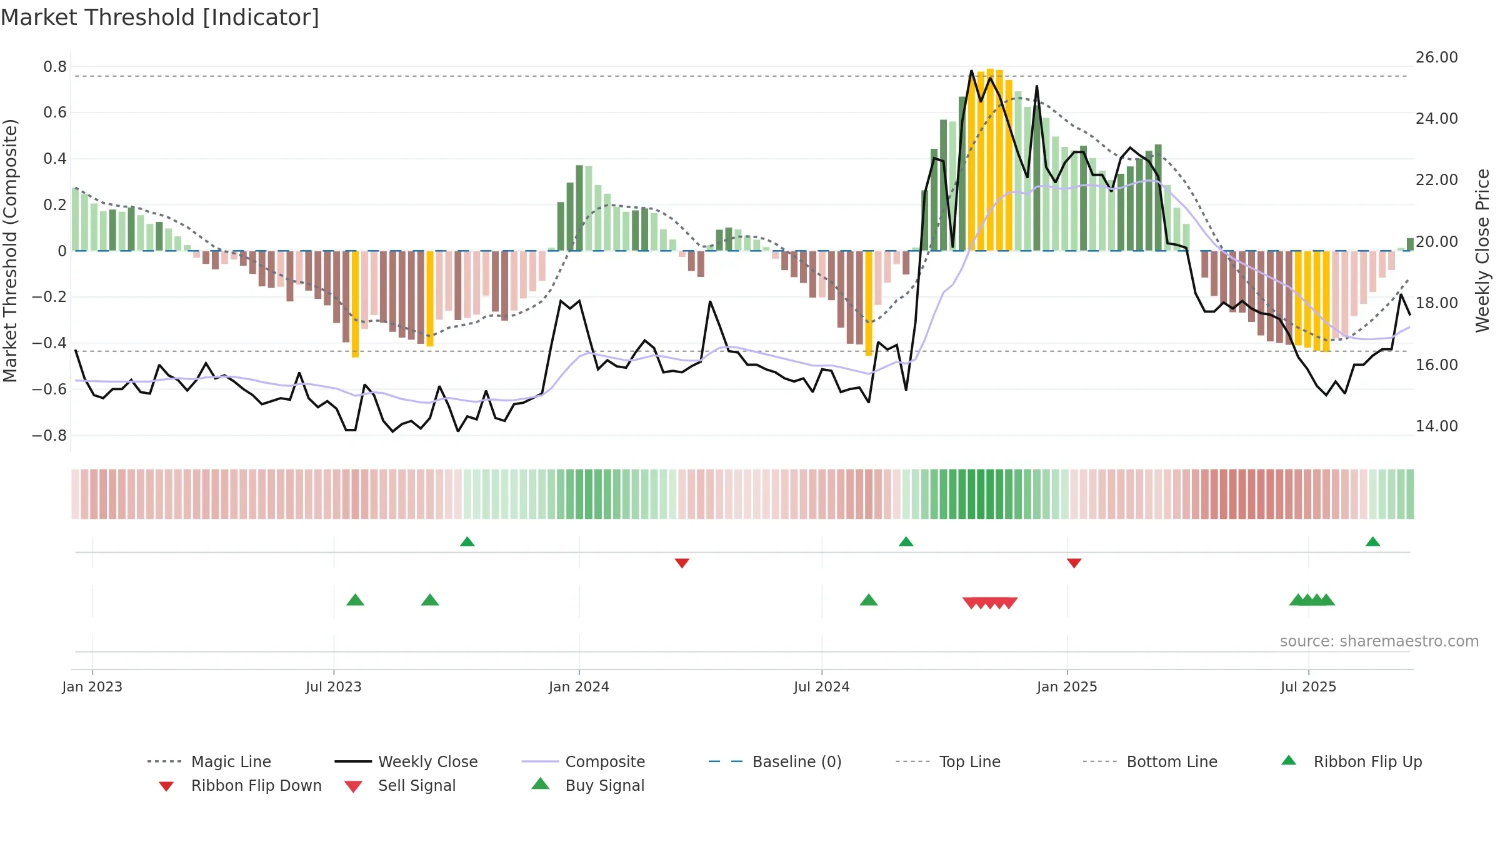Image resolution: width=1500 pixels, height=844 pixels.
Task: Toggle the Magic Line legend entry
Action: [x=209, y=761]
